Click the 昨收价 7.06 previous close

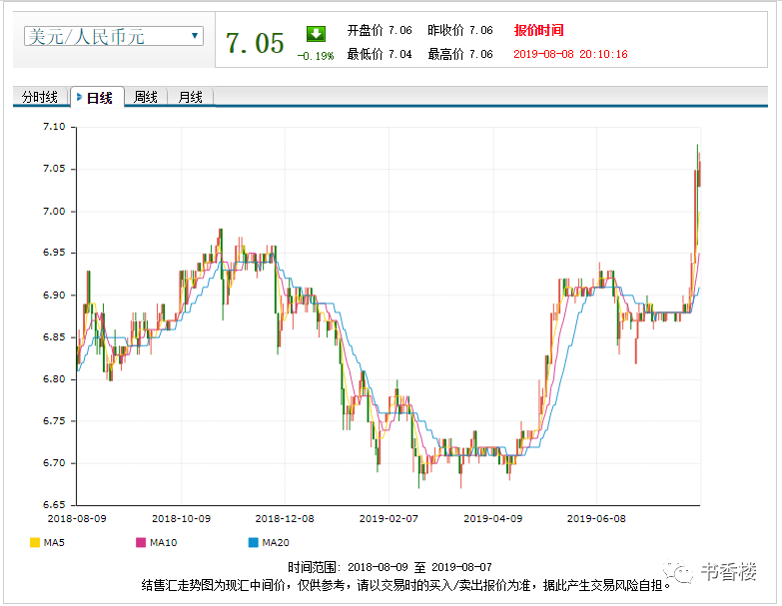[459, 30]
